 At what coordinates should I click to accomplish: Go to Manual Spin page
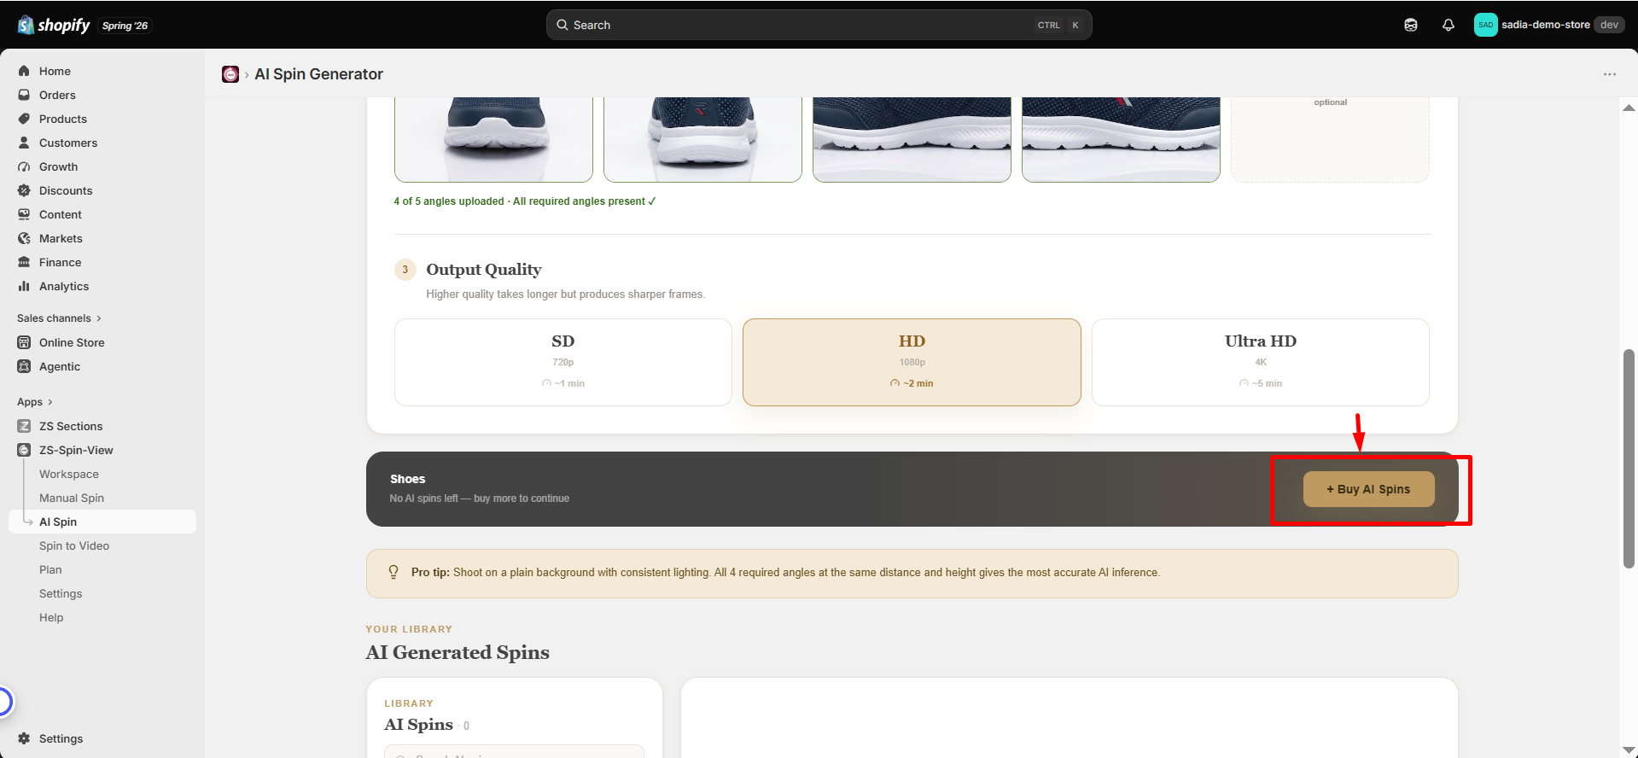[x=72, y=498]
